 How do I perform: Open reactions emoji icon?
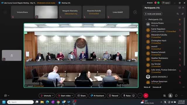[134, 96]
